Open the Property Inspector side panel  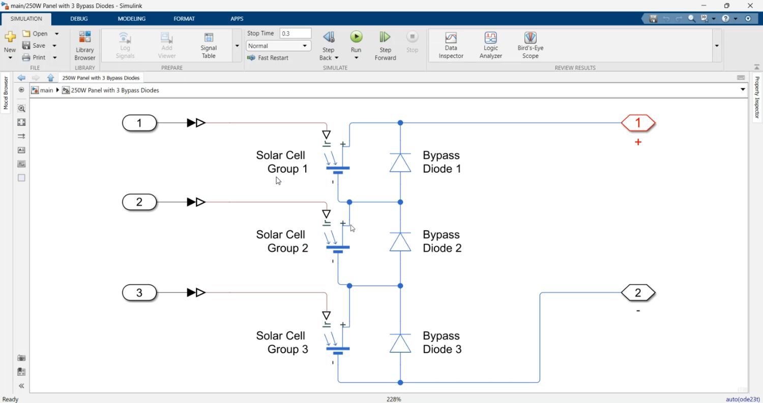coord(757,97)
